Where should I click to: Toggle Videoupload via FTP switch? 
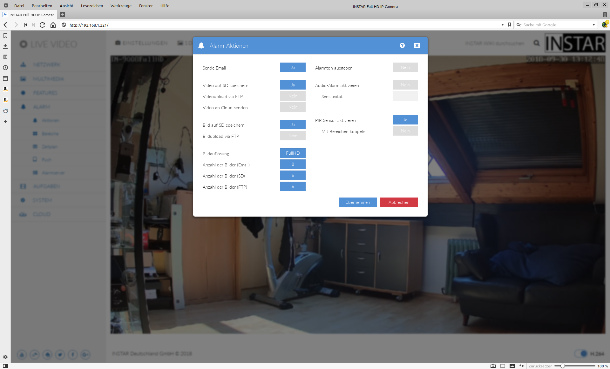pos(293,96)
